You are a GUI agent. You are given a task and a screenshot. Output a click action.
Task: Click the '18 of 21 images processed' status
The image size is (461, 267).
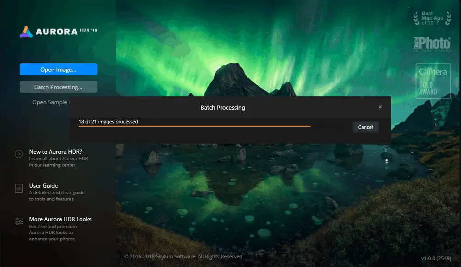pyautogui.click(x=108, y=122)
